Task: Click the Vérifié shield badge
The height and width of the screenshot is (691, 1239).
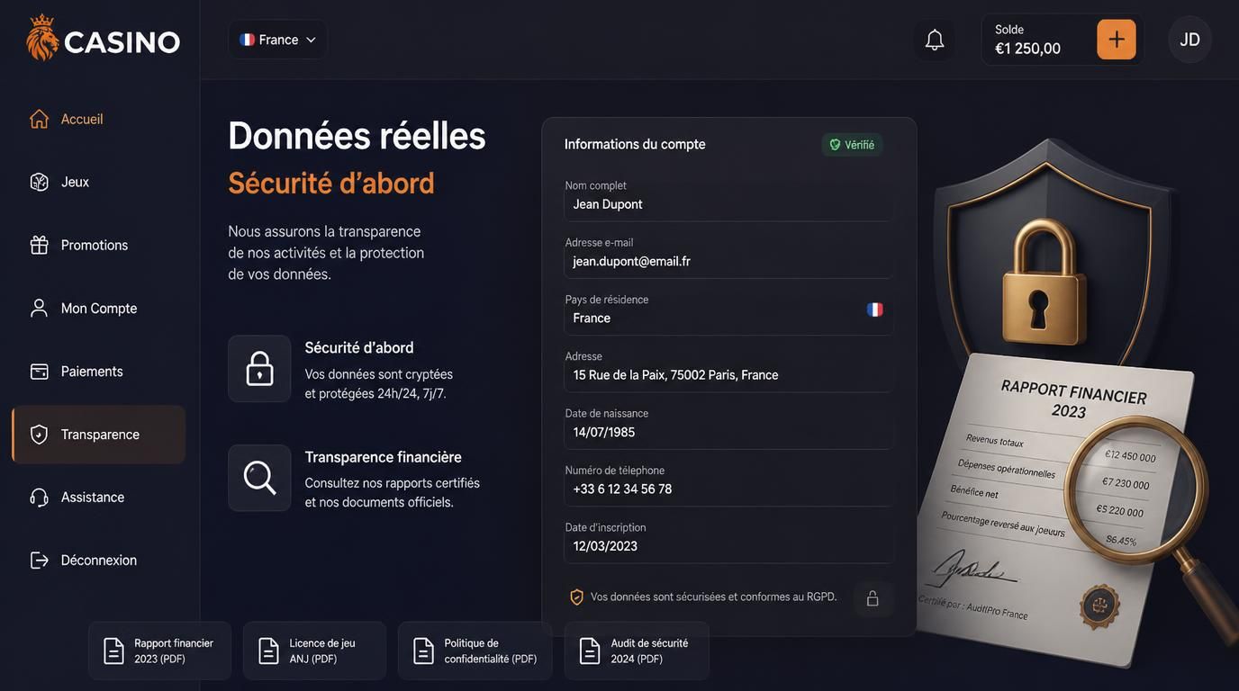Action: point(852,145)
